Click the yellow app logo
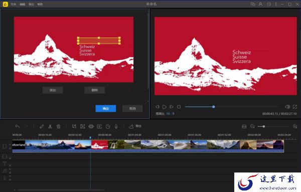 coord(6,4)
